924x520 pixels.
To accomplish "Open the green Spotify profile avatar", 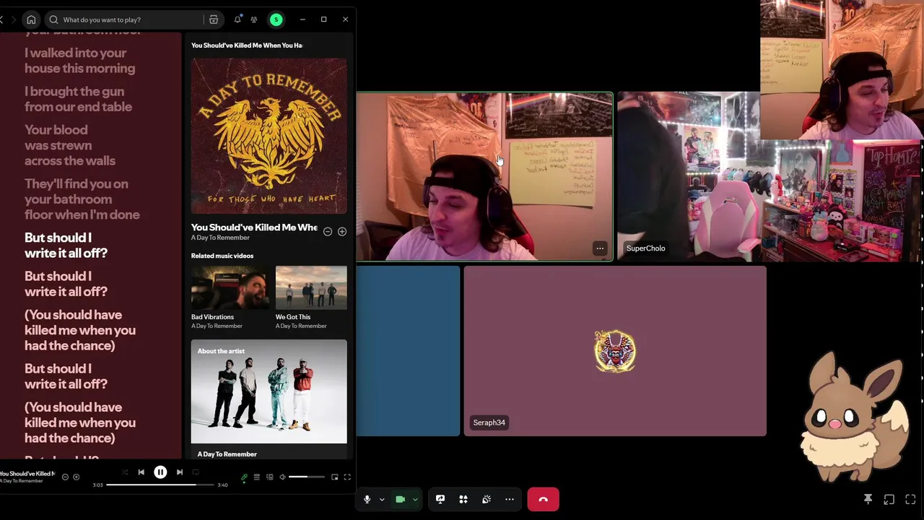I will (276, 19).
